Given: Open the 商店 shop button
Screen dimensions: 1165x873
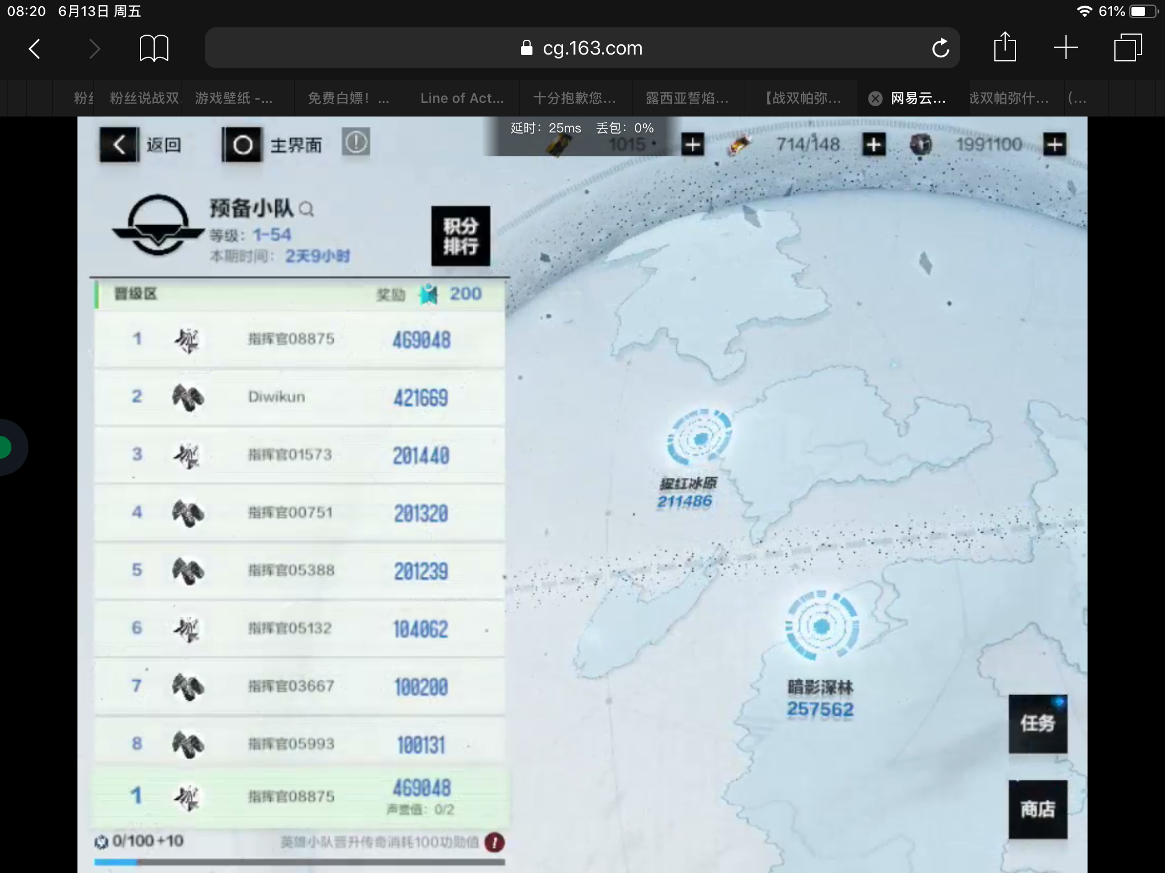Looking at the screenshot, I should [1038, 809].
